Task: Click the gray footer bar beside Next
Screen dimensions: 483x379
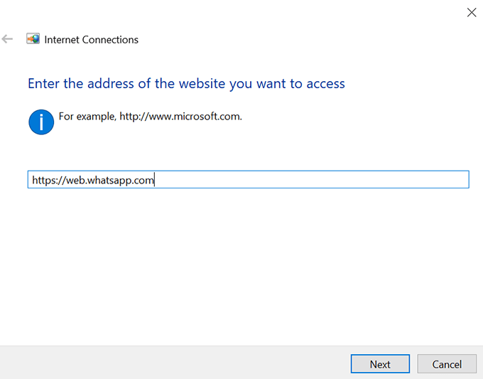Action: (x=178, y=363)
